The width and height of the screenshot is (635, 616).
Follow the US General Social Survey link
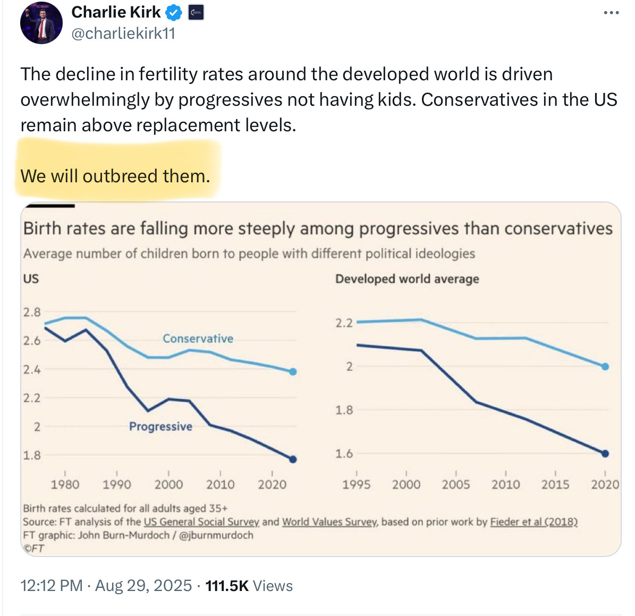coord(201,521)
